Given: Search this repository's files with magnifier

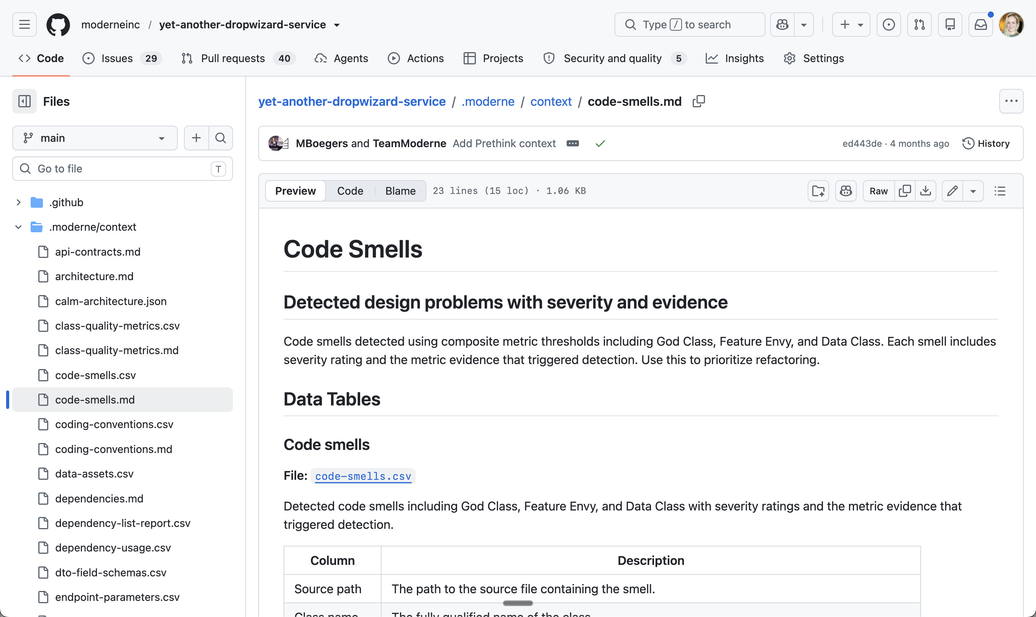Looking at the screenshot, I should coord(221,138).
